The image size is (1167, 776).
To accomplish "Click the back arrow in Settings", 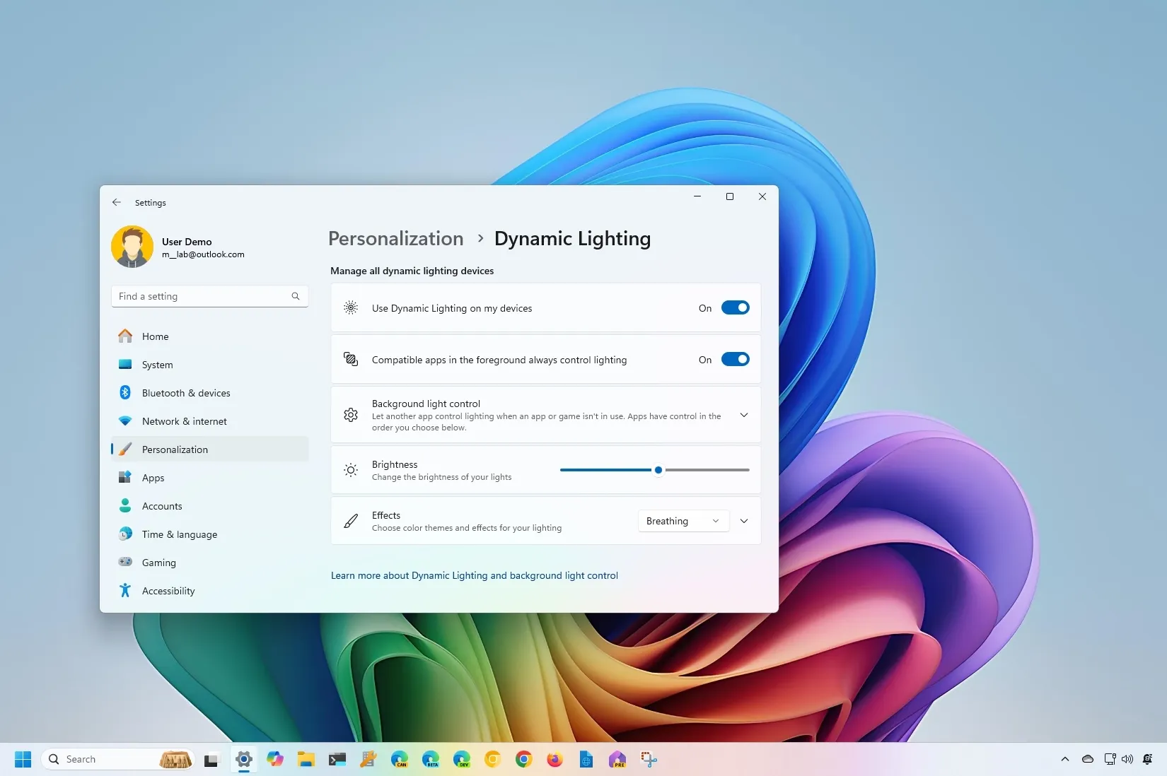I will coord(117,202).
